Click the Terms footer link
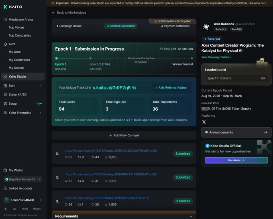 pyautogui.click(x=25, y=209)
